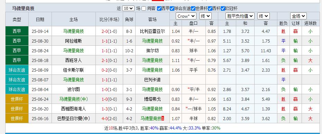Click the 单率 30% summary value
The height and width of the screenshot is (134, 322).
click(216, 128)
